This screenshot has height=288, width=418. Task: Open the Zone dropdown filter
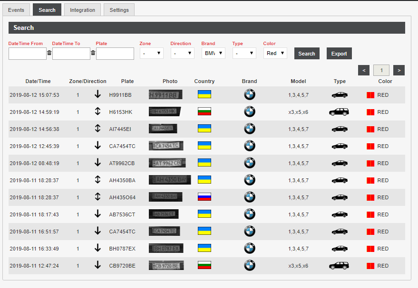click(x=151, y=53)
